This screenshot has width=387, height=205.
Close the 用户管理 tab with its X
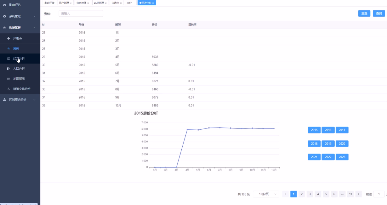[71, 3]
